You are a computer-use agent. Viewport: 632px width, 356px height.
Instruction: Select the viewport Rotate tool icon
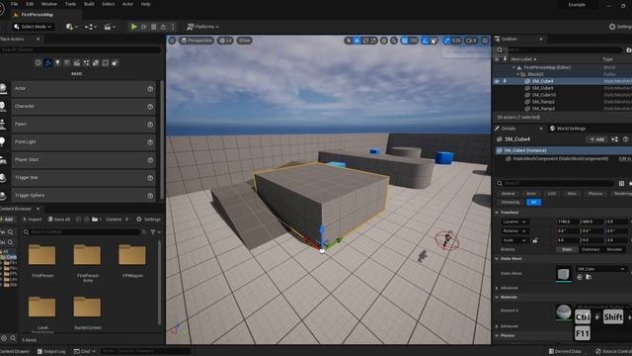click(x=365, y=41)
